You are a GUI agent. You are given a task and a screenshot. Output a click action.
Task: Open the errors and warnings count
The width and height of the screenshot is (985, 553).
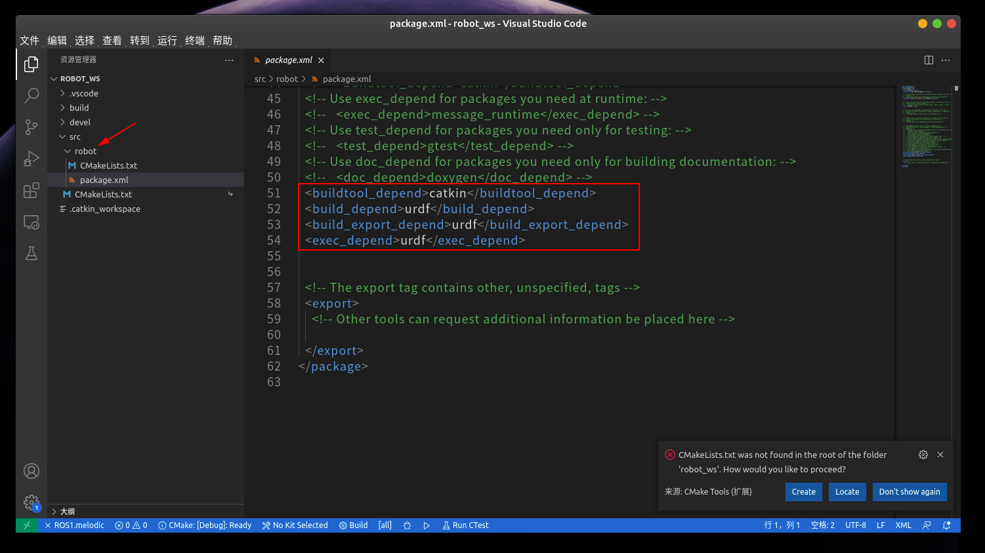point(131,525)
